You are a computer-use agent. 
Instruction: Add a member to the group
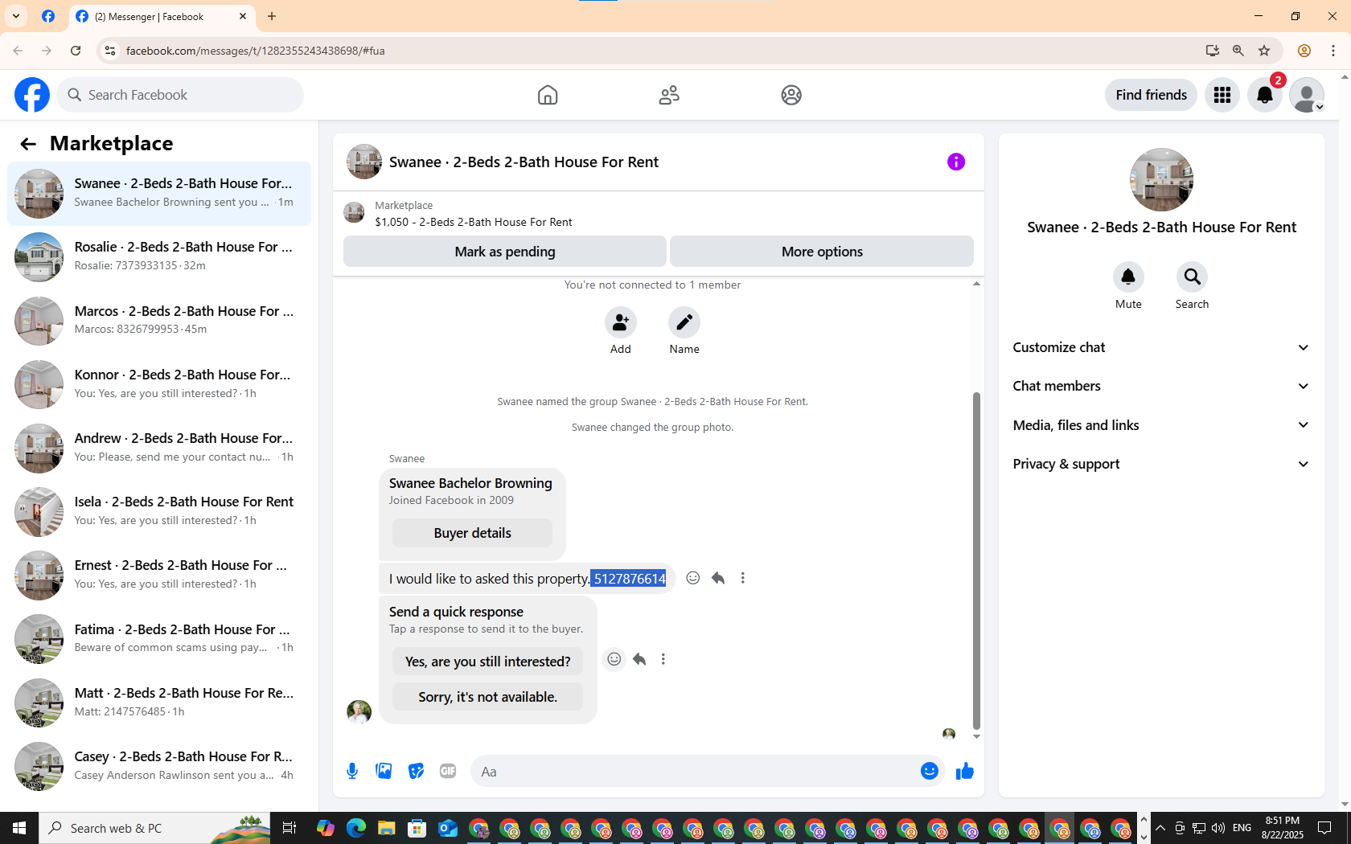pyautogui.click(x=621, y=322)
